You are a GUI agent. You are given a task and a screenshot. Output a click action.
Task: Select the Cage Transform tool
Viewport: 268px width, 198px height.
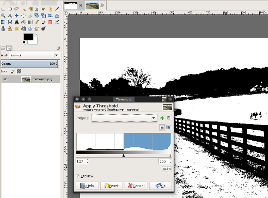(x=10, y=22)
